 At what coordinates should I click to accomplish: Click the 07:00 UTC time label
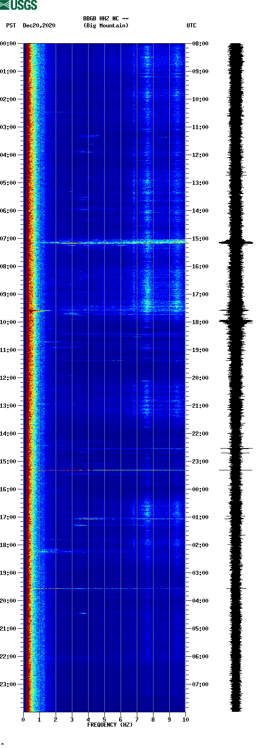[x=200, y=684]
